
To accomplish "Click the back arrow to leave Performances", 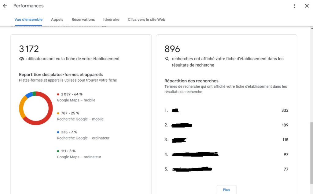I will (x=5, y=5).
